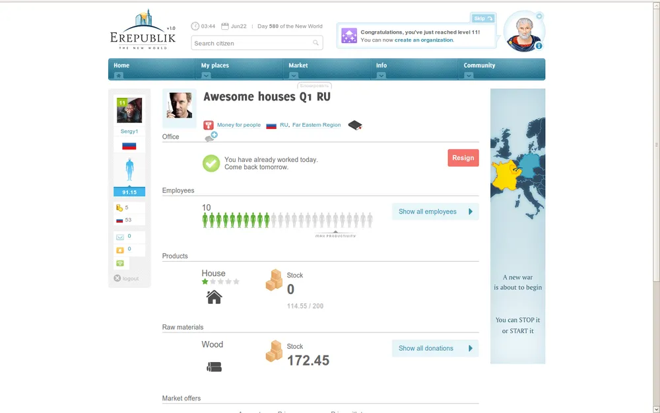Click the green checkmark worked-today icon
660x413 pixels.
[211, 163]
